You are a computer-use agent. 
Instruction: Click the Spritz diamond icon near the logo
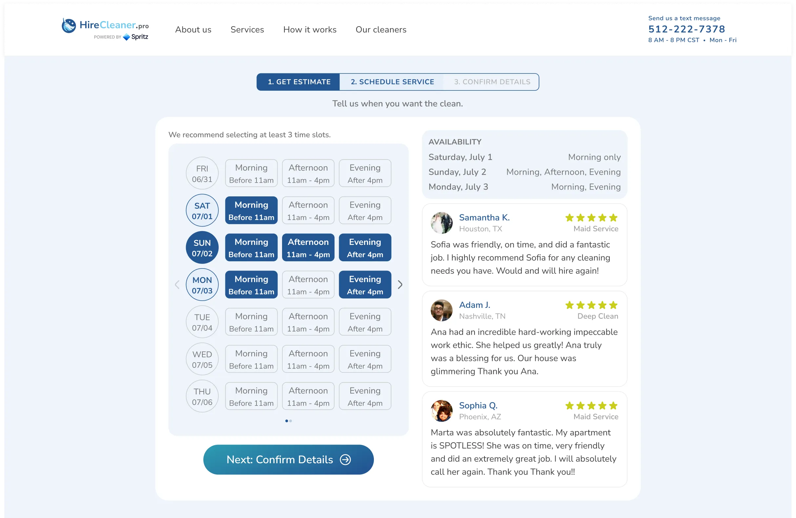[x=126, y=37]
